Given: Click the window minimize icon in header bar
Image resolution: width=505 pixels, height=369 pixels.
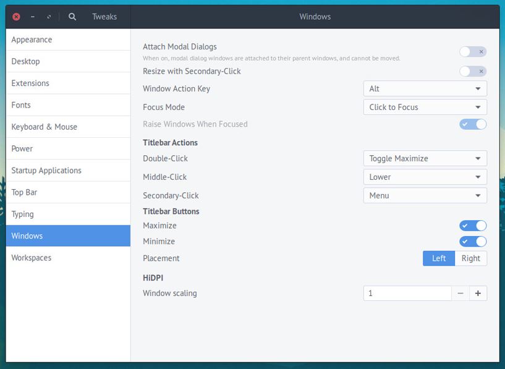Looking at the screenshot, I should point(32,17).
